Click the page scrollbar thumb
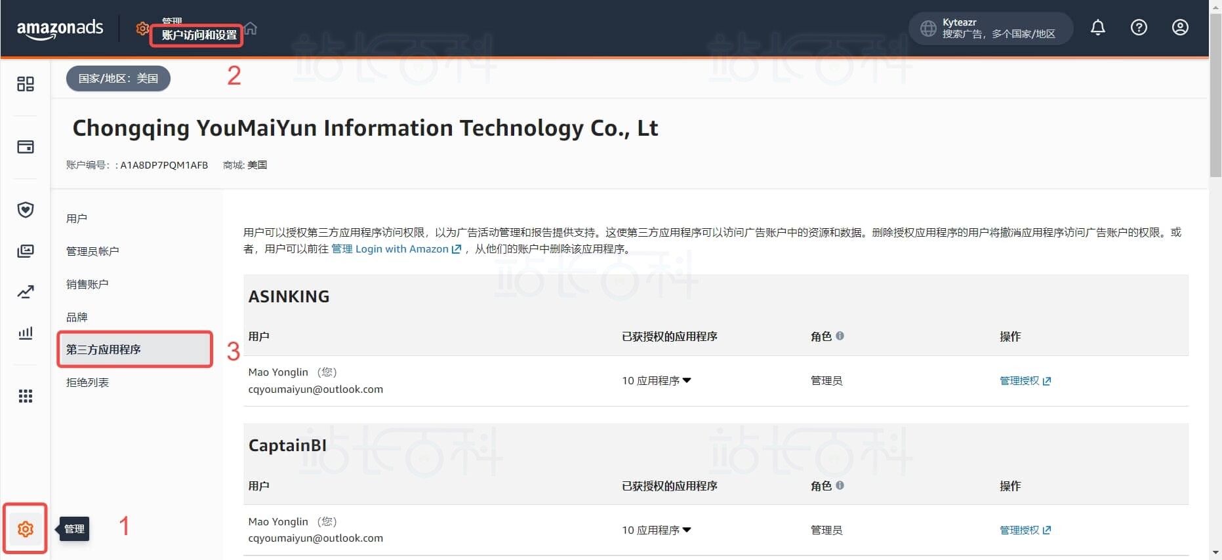1222x560 pixels. (x=1215, y=95)
